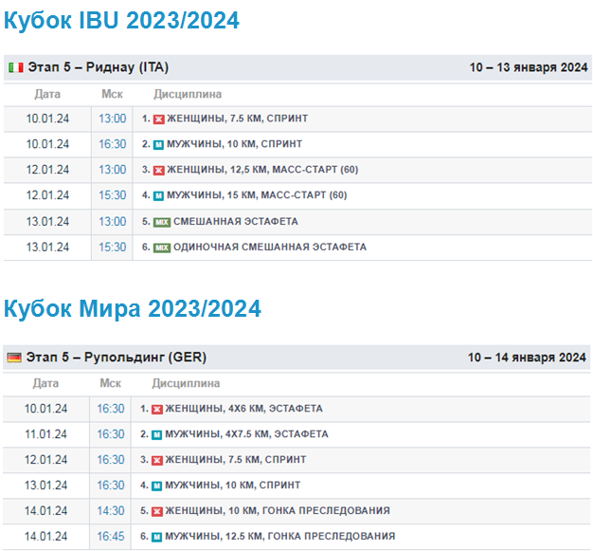Viewport: 593px width, 551px height.
Task: Open Мужчины, 15 км, масс-старт (60)
Action: 257,195
